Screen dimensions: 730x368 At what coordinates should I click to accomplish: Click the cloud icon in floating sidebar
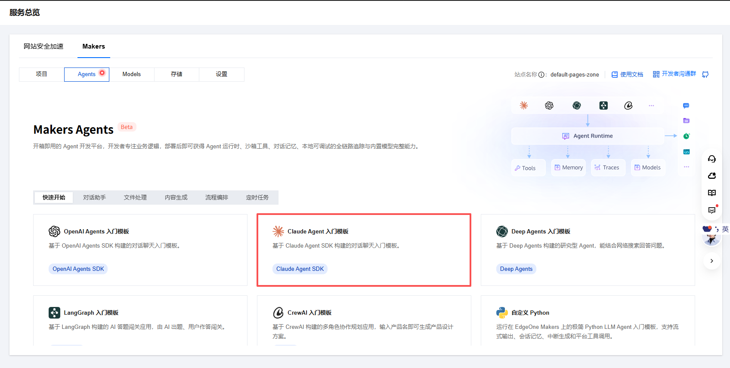coord(712,176)
